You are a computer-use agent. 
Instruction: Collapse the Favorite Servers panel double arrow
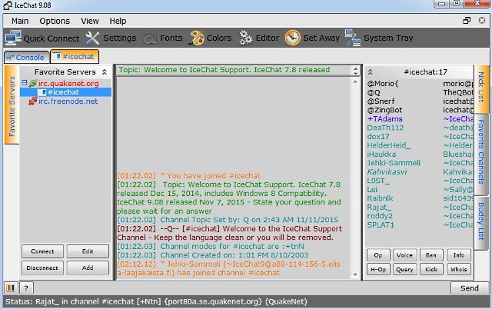click(105, 71)
